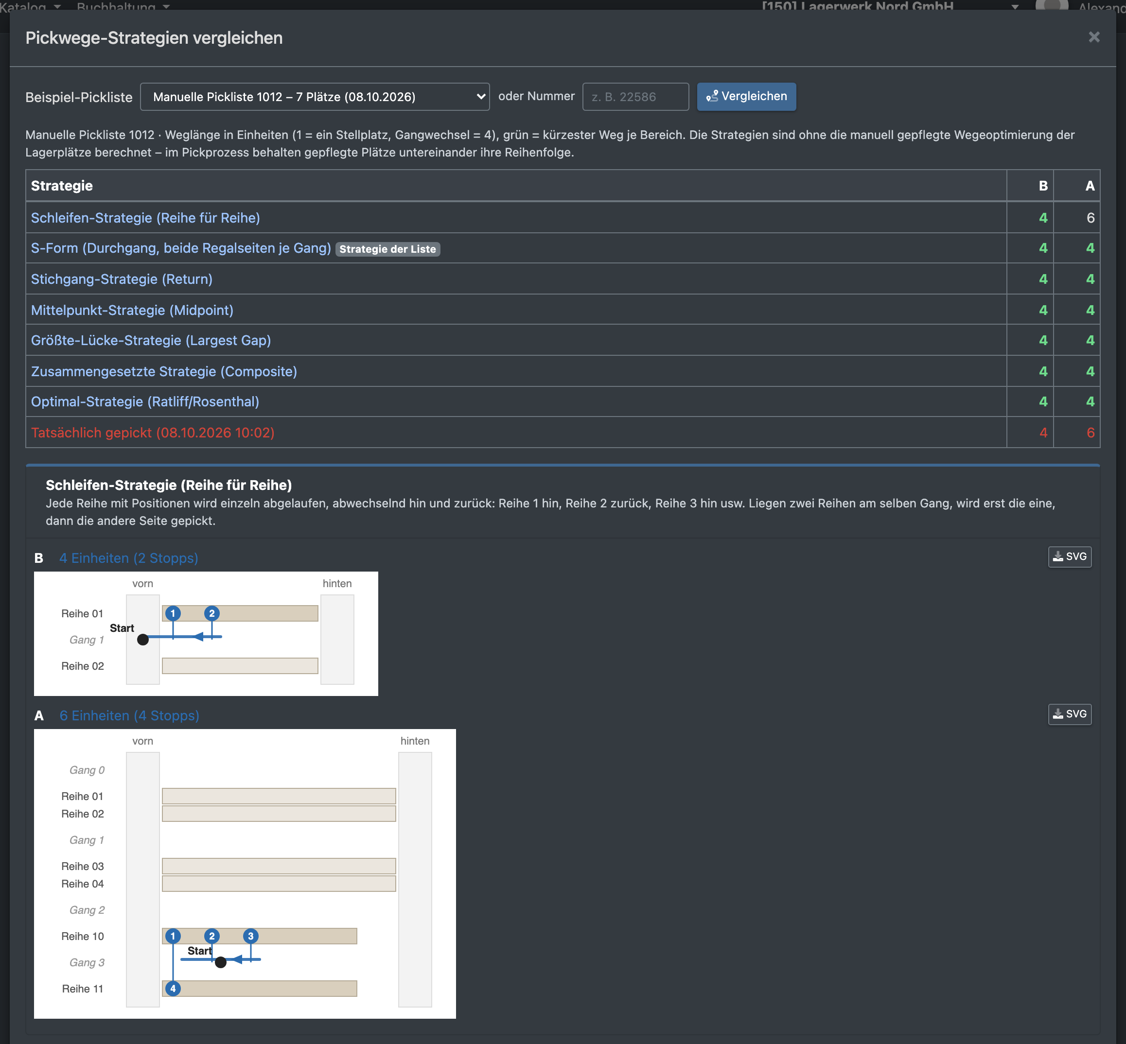This screenshot has width=1126, height=1044.
Task: Select Optimal-Strategie (Ratliff/Rosenthal)
Action: click(x=145, y=401)
